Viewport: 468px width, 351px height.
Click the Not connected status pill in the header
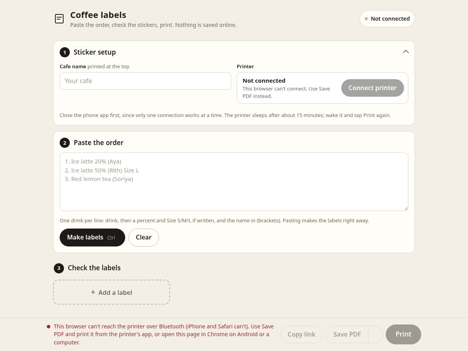click(387, 19)
